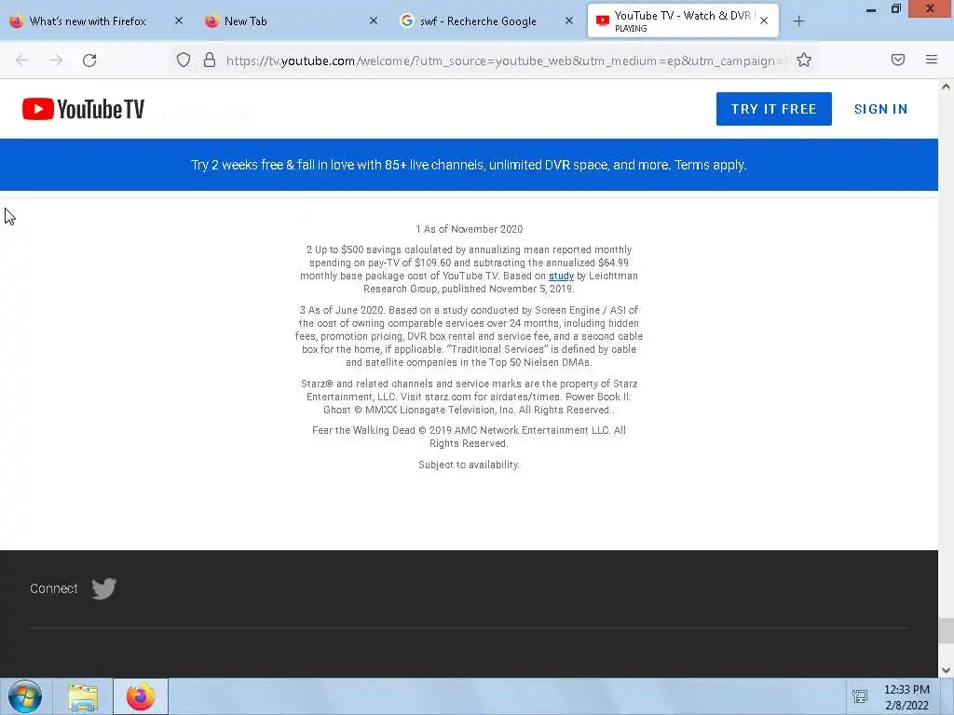Click the YouTube TV logo
This screenshot has width=954, height=715.
point(83,109)
